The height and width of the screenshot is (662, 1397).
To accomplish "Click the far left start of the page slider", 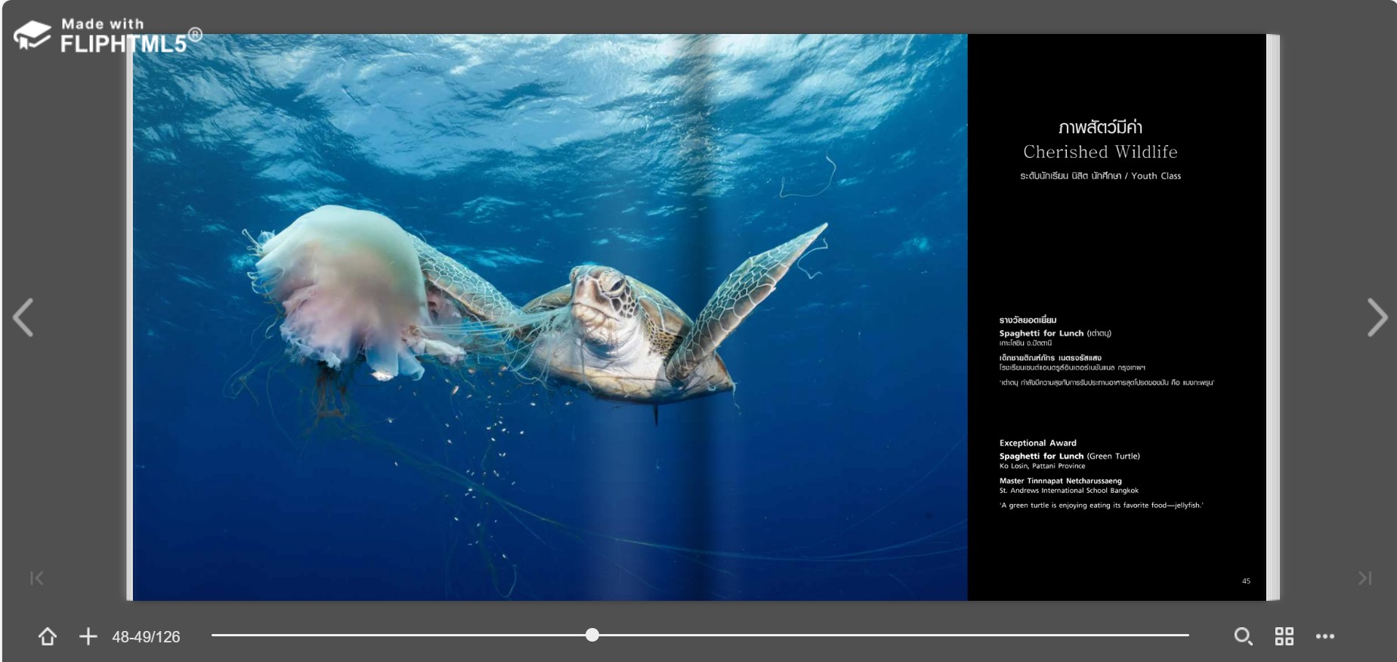I will (x=214, y=635).
